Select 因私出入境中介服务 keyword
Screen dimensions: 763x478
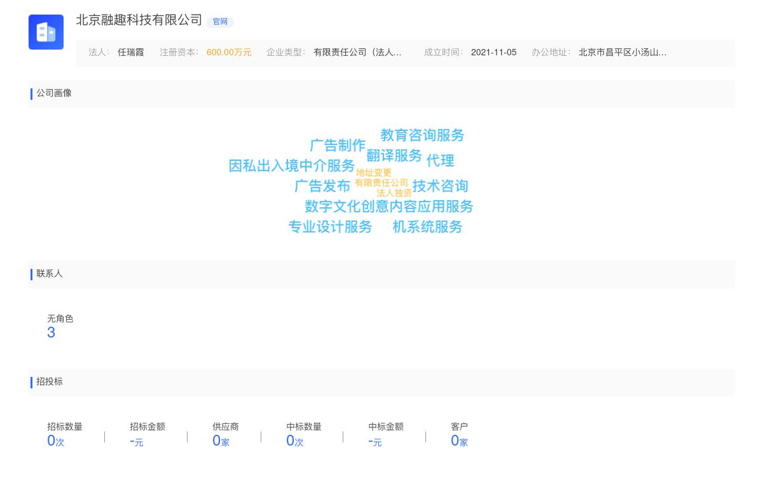tap(291, 166)
